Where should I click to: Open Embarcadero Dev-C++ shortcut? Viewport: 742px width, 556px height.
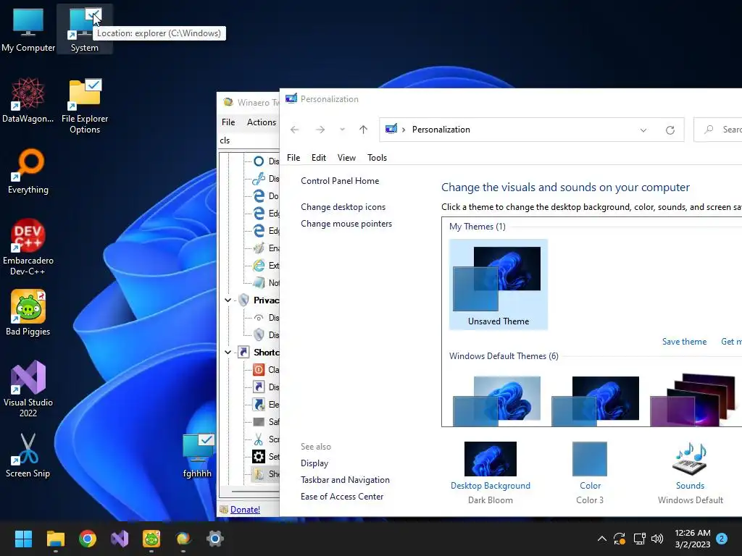pos(28,247)
